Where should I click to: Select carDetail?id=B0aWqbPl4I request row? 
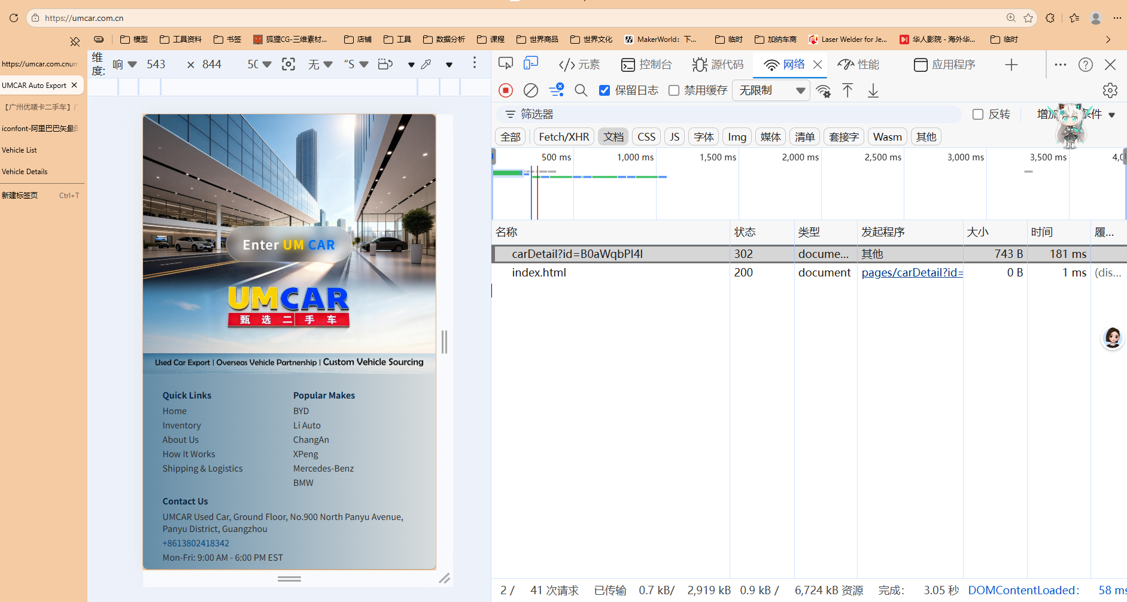coord(809,254)
